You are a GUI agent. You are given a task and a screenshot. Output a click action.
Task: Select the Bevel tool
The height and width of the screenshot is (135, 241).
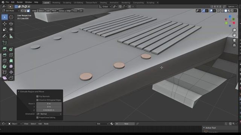tap(5, 55)
